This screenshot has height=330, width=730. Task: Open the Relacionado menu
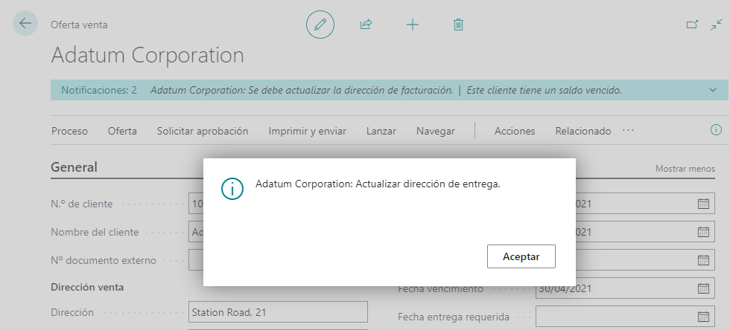click(583, 131)
